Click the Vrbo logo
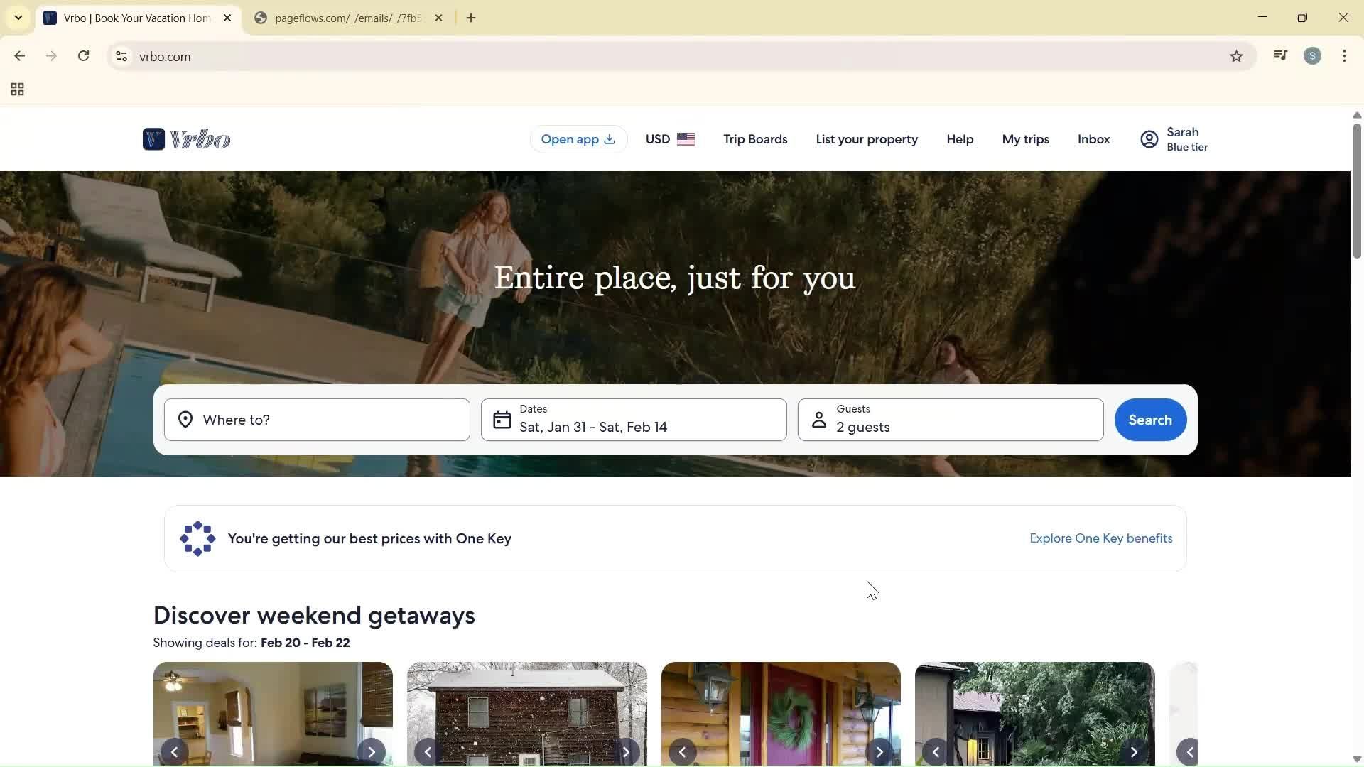The height and width of the screenshot is (767, 1364). (x=185, y=138)
